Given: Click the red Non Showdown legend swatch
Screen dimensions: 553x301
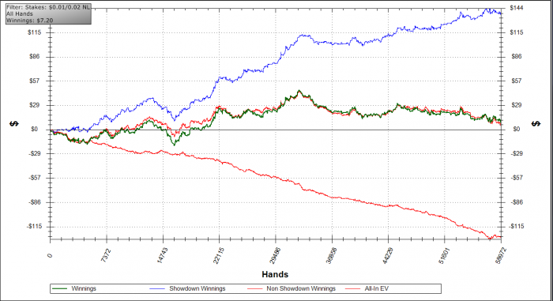Looking at the screenshot, I should [254, 288].
